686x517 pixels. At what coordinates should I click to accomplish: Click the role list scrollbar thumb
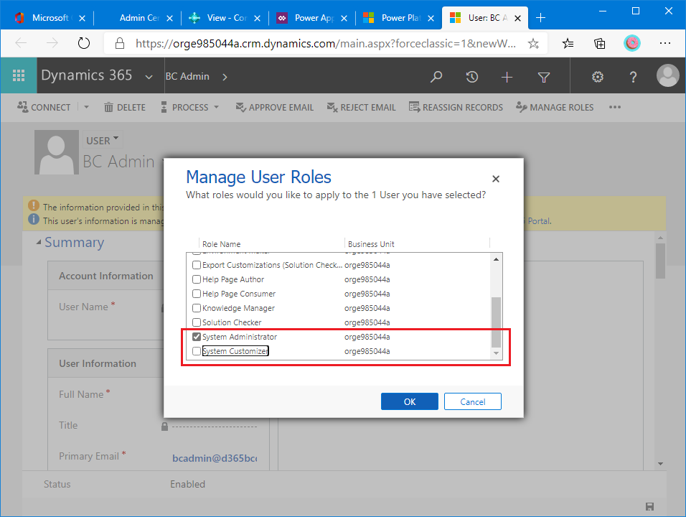click(496, 322)
